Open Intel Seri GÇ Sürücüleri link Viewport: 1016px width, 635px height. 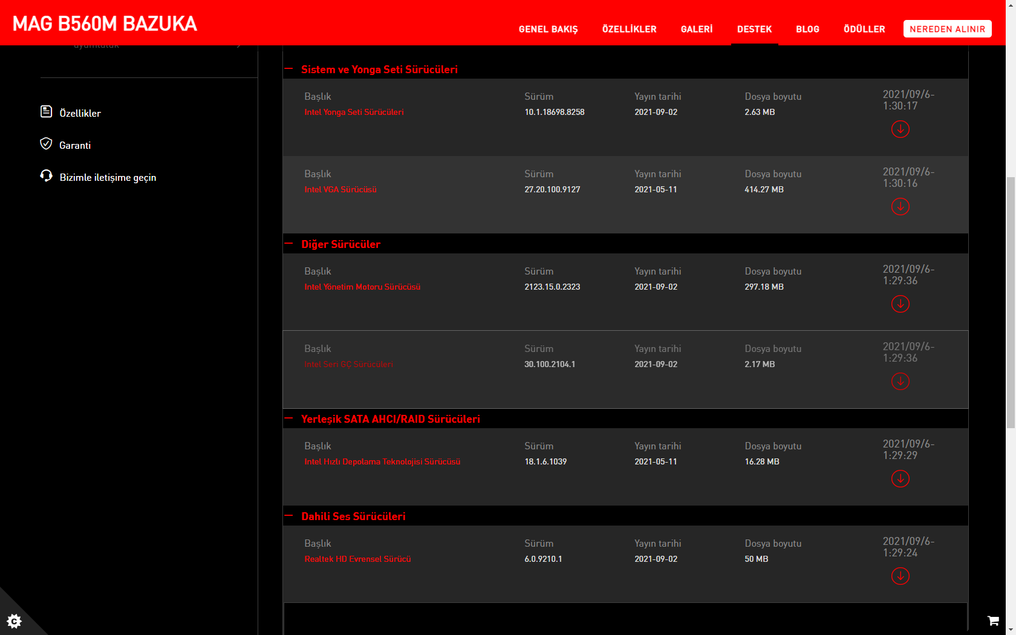[348, 364]
